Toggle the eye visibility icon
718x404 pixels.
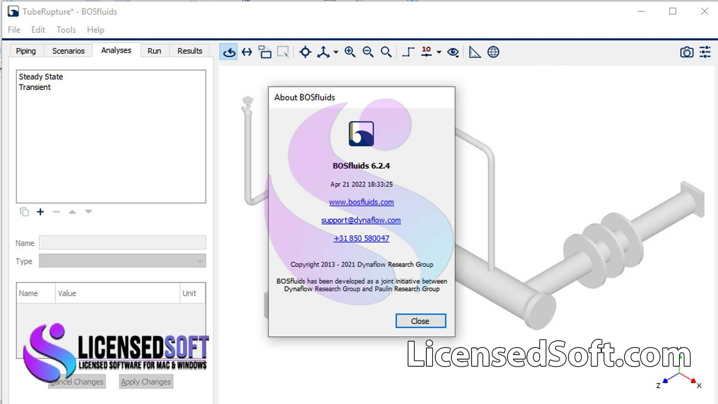click(x=453, y=52)
